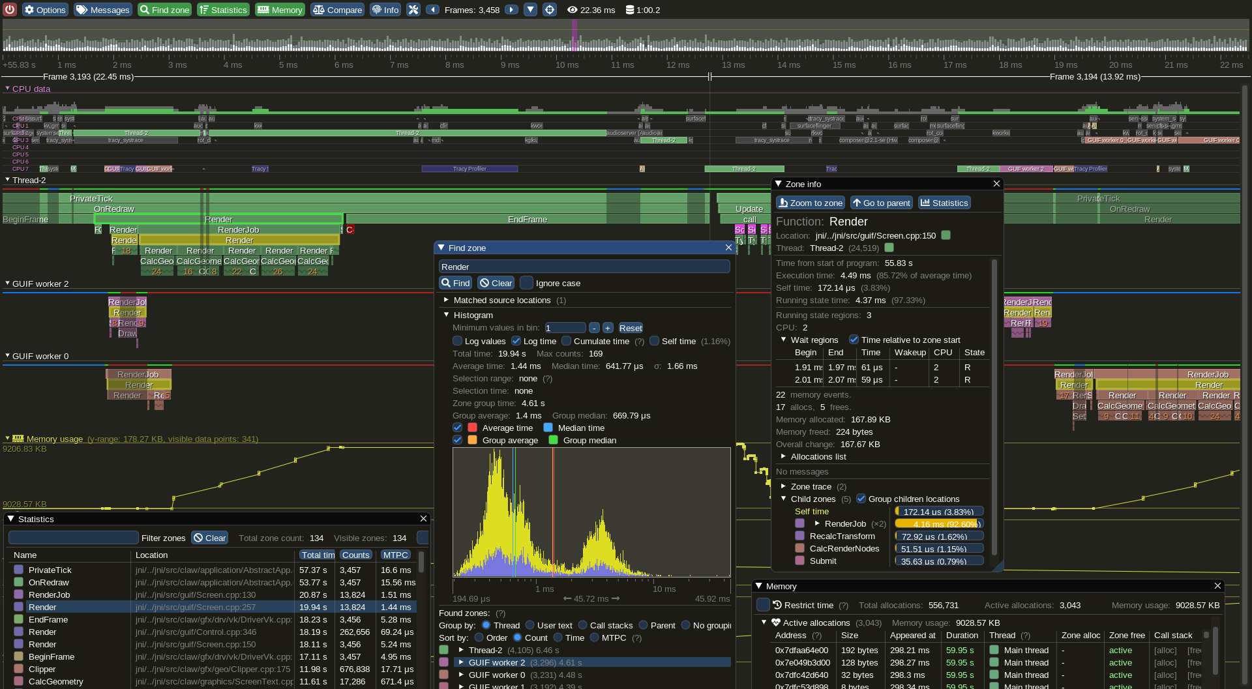Open the Memory window from the toolbar
Screen dimensions: 1252x689
click(279, 9)
